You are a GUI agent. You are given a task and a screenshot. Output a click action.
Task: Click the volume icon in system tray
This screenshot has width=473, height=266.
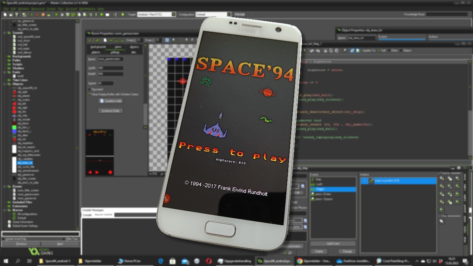(435, 261)
